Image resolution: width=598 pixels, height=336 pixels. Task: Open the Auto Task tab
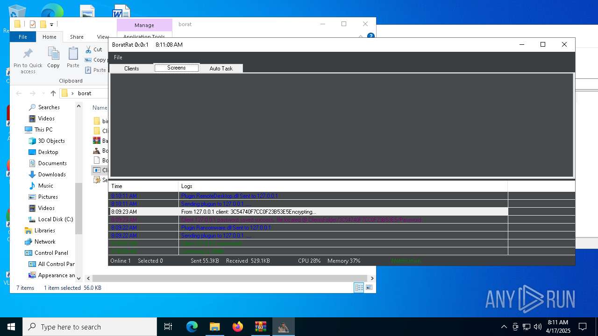(221, 68)
